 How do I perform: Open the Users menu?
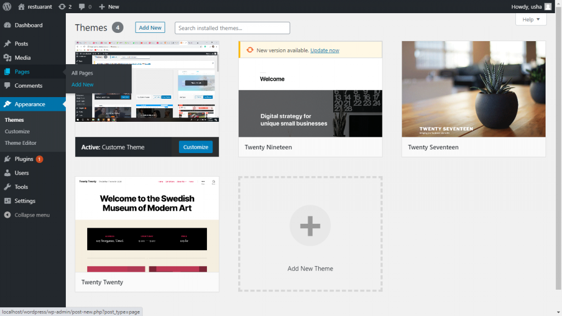(21, 173)
